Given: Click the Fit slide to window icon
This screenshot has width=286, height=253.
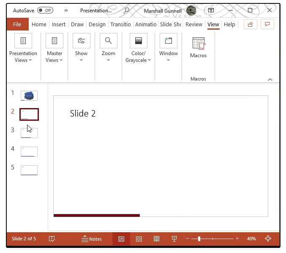Looking at the screenshot, I should pyautogui.click(x=268, y=239).
